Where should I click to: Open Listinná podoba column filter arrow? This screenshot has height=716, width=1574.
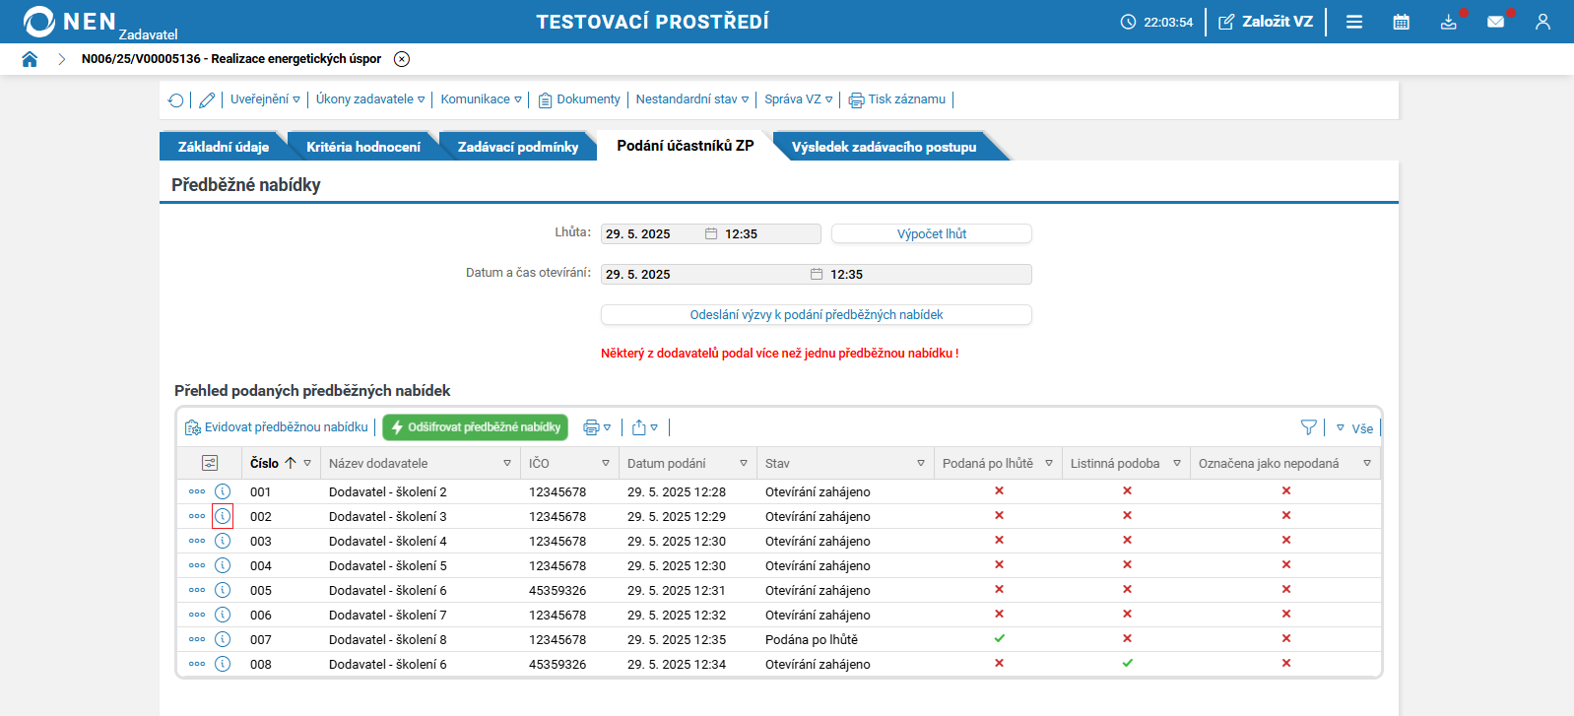point(1177,463)
